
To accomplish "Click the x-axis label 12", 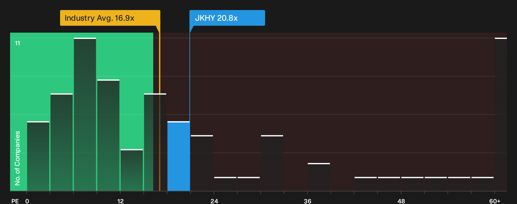I will [x=120, y=201].
